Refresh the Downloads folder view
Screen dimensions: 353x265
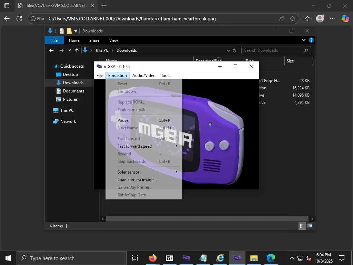pyautogui.click(x=234, y=50)
